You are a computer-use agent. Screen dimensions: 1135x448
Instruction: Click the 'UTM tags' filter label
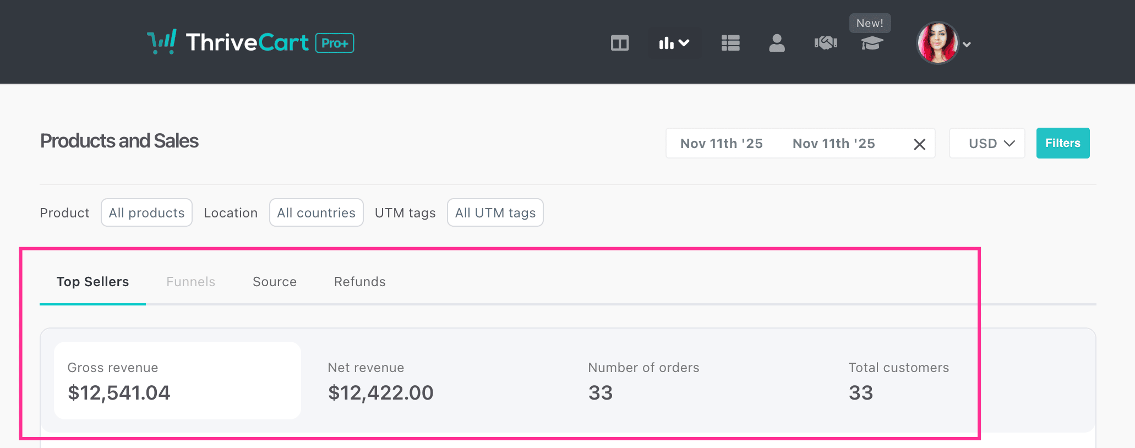405,213
